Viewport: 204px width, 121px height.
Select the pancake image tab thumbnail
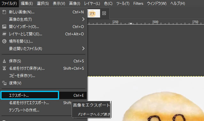click(x=93, y=13)
